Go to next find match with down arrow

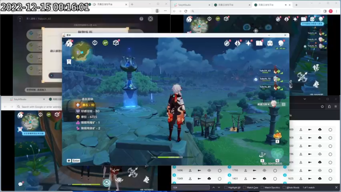(x=219, y=187)
